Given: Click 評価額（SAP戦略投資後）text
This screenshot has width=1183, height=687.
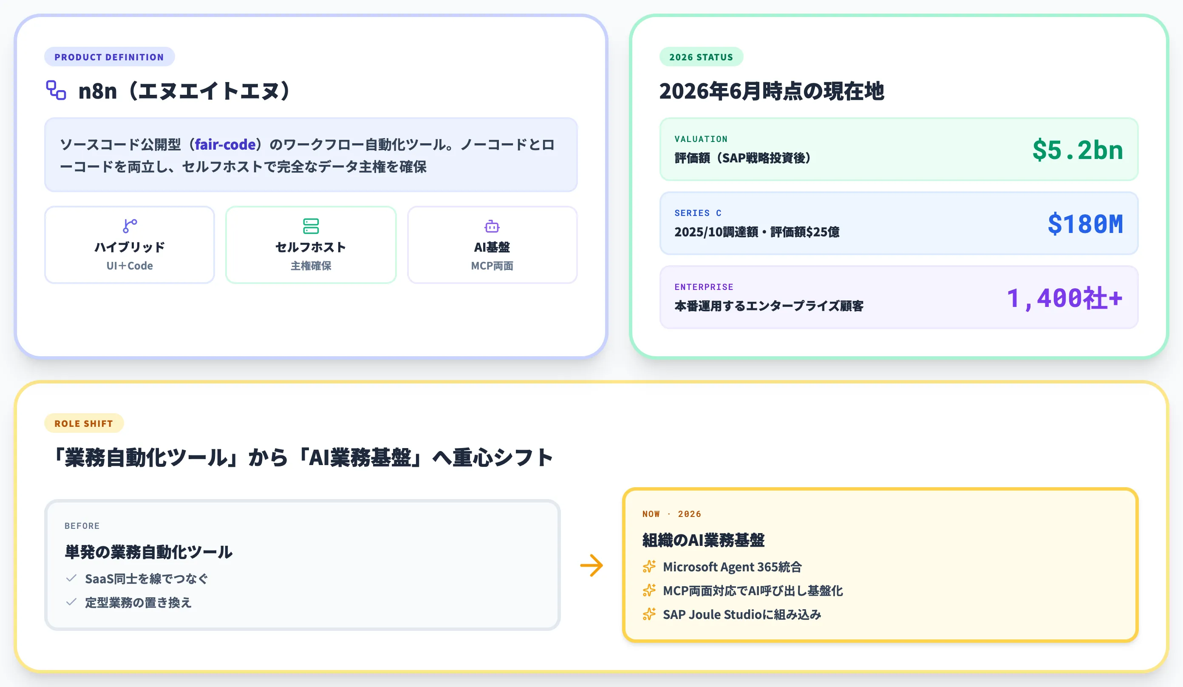Looking at the screenshot, I should click(743, 158).
